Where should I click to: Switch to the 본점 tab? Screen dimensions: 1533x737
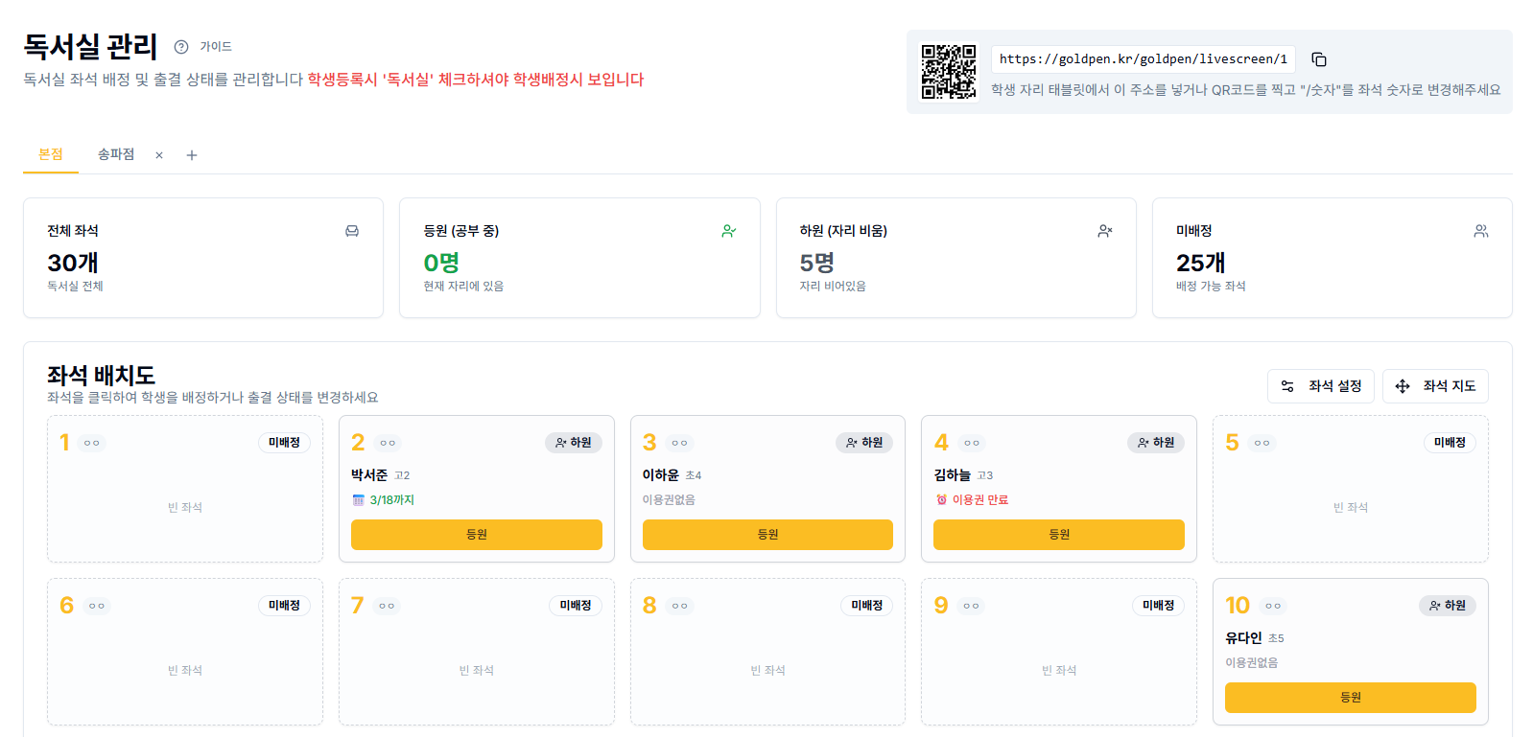click(x=51, y=154)
